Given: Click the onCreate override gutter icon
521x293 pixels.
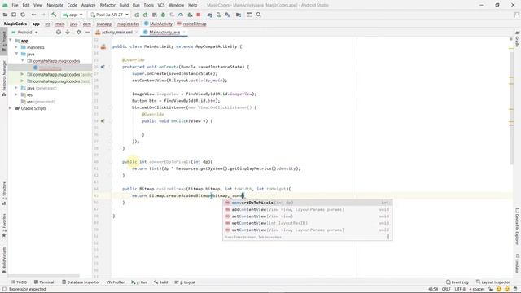Looking at the screenshot, I should pos(103,67).
